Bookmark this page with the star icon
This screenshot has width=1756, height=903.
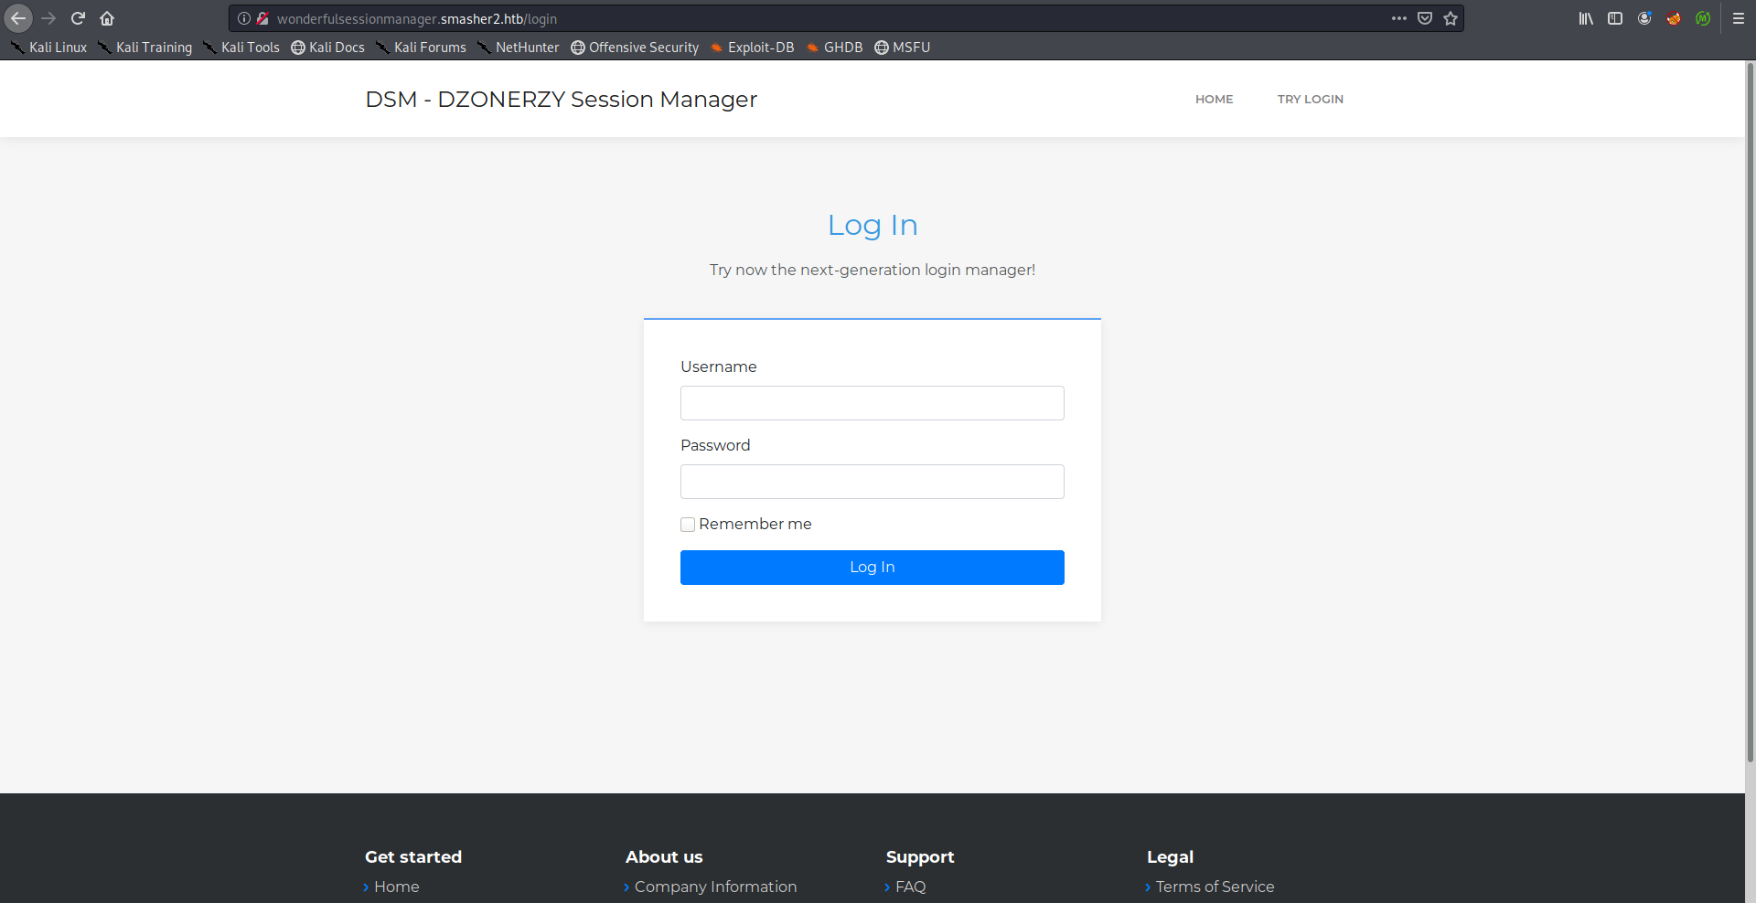(1451, 18)
